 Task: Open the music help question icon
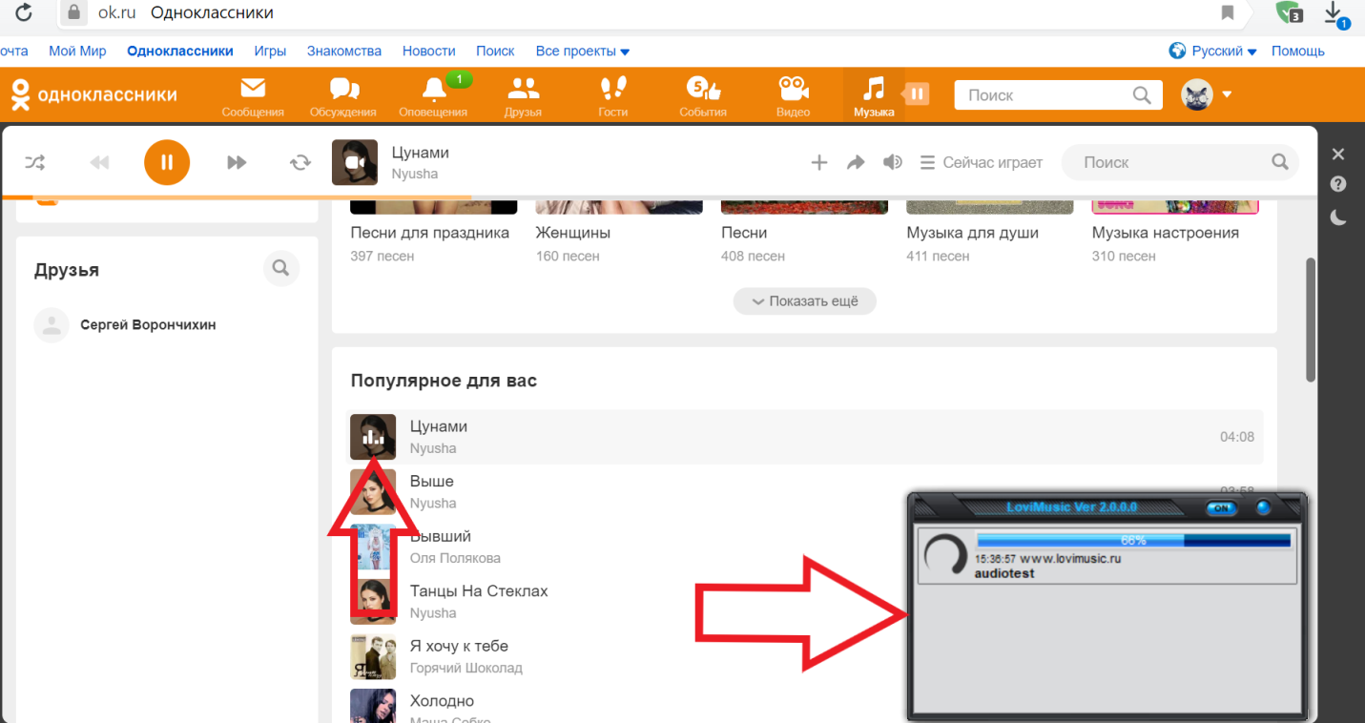[x=1338, y=184]
